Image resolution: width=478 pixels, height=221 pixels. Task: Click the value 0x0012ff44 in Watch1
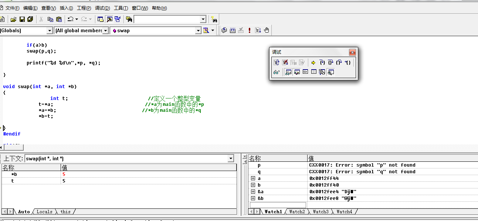pyautogui.click(x=324, y=178)
